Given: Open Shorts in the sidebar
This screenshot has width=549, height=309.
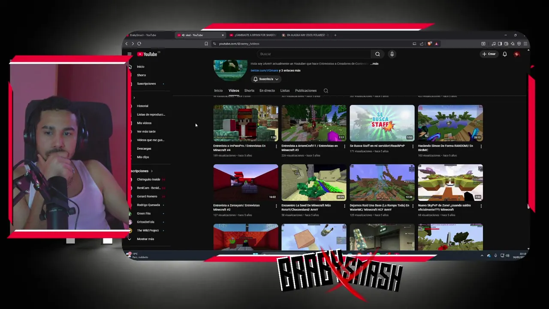Looking at the screenshot, I should (x=142, y=75).
